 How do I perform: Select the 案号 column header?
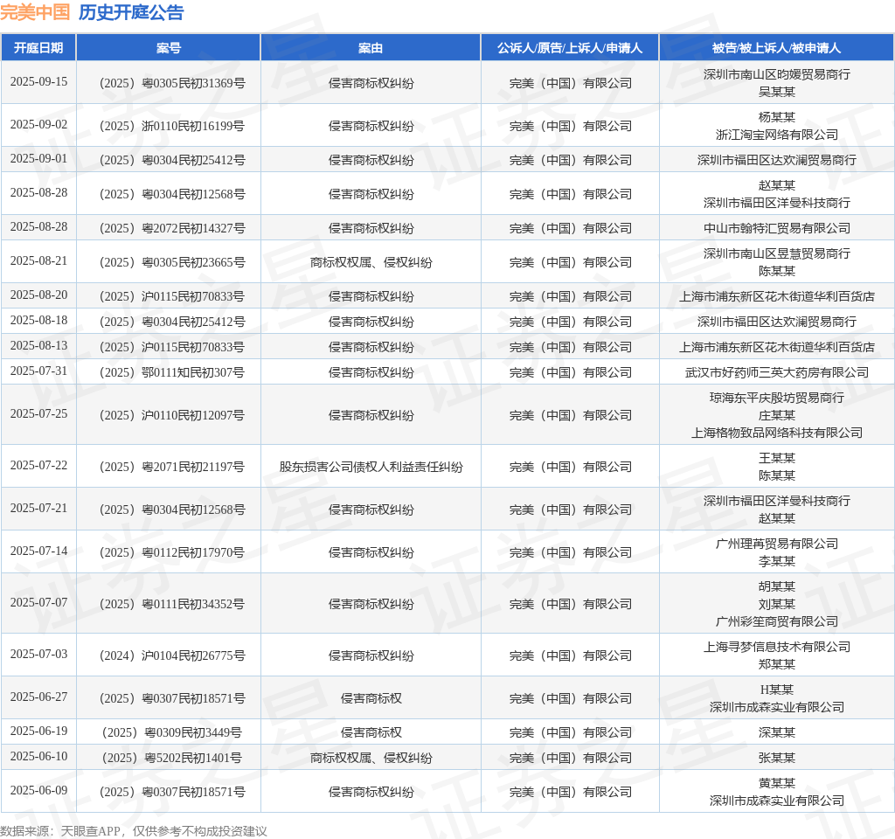click(169, 48)
